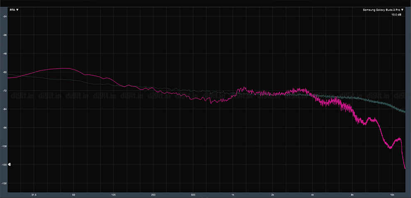Click the 1k frequency axis label

point(233,195)
